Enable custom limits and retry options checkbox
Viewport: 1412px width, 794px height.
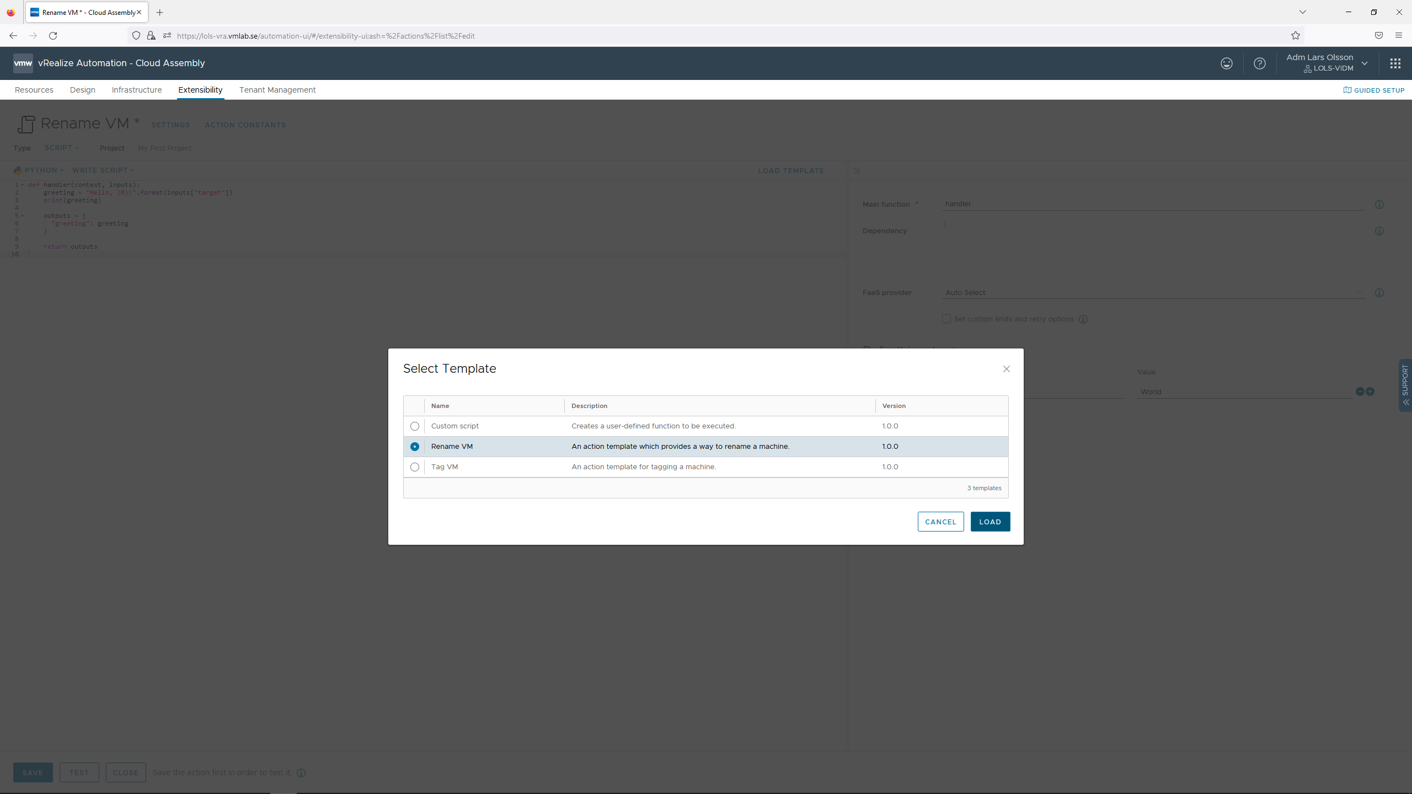tap(946, 319)
